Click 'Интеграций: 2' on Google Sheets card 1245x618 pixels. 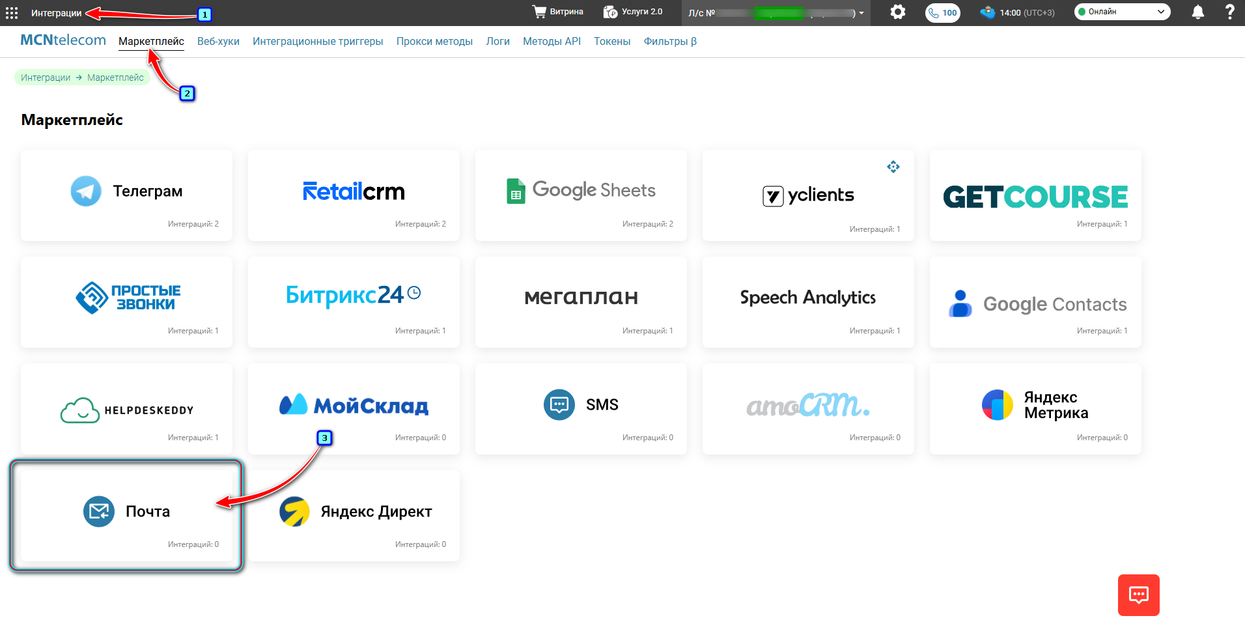(648, 224)
